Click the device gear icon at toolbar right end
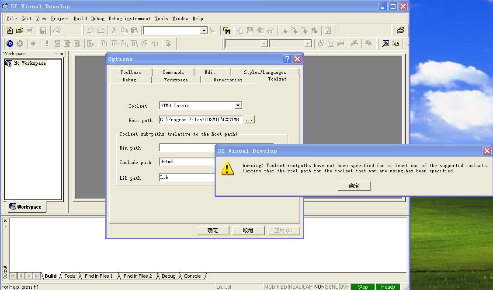This screenshot has width=493, height=290. tap(400, 31)
